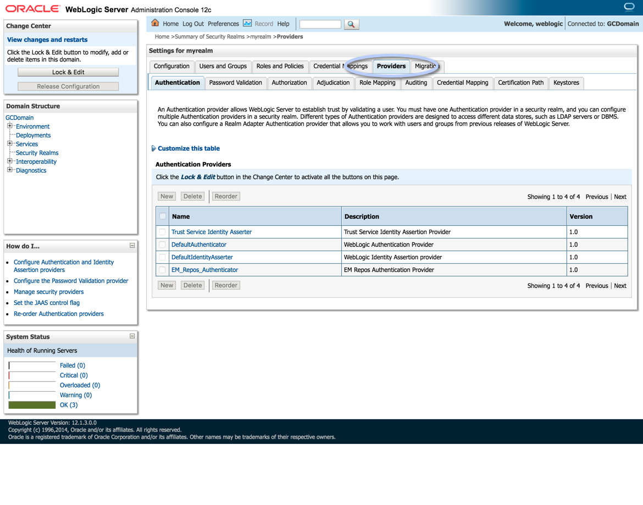Check Trust Service Identity Asserter row
Screen dimensions: 643x505
162,232
